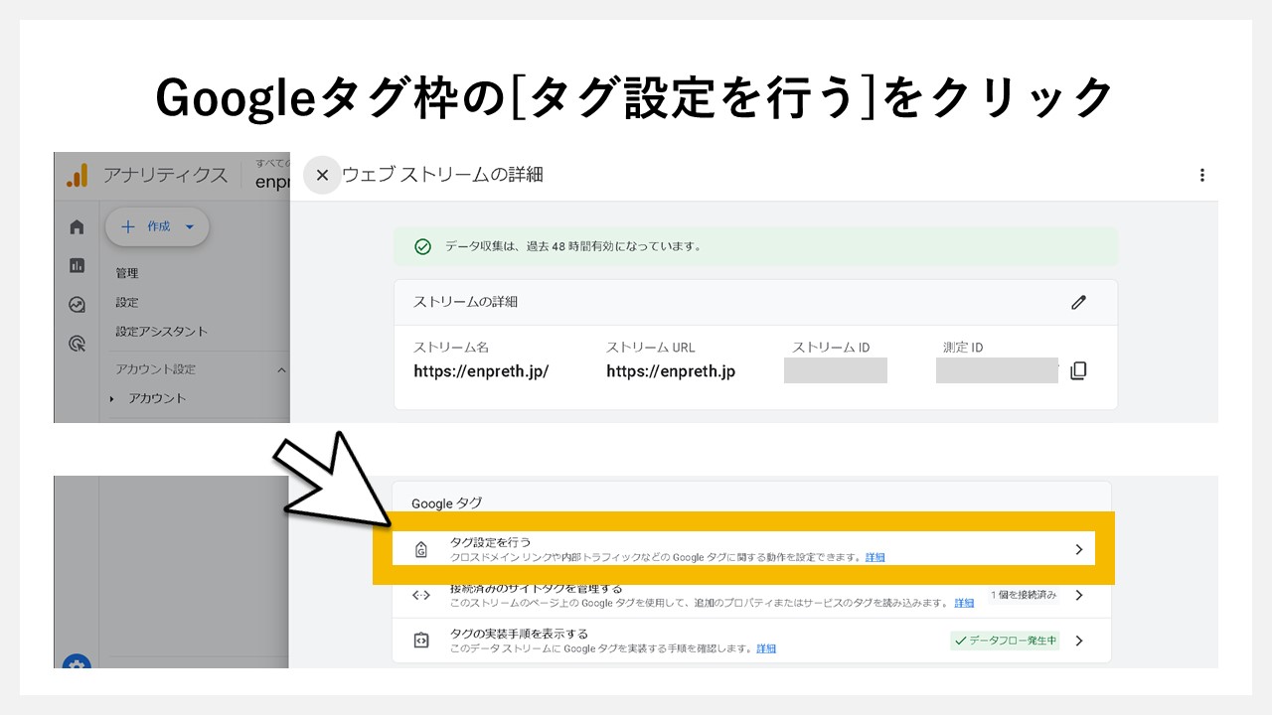
Task: Open タグ設定を行う using its right chevron
Action: pyautogui.click(x=1078, y=548)
